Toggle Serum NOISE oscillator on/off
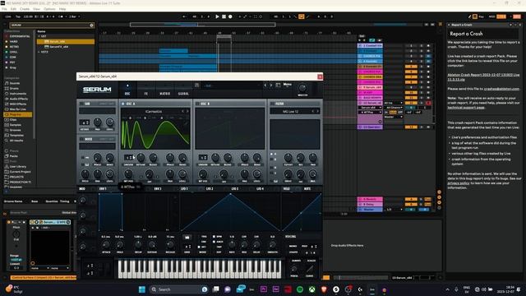This screenshot has width=526, height=296. [81, 139]
